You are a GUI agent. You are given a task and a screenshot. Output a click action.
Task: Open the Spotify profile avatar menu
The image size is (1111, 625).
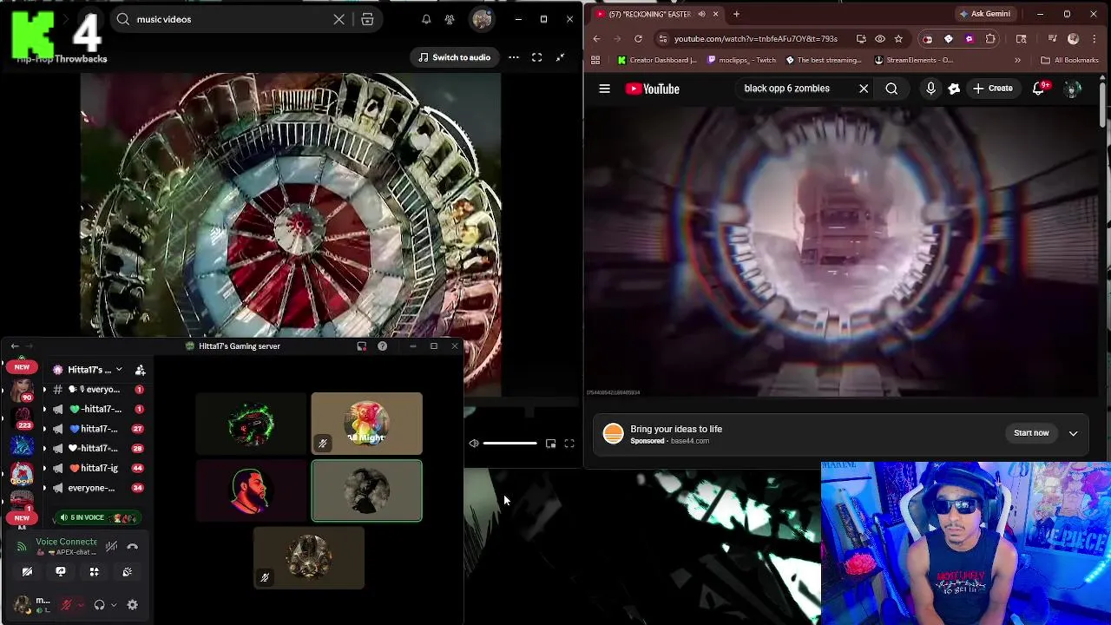coord(482,19)
